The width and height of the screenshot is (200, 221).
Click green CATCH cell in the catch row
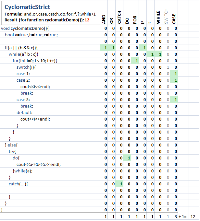coord(119,184)
